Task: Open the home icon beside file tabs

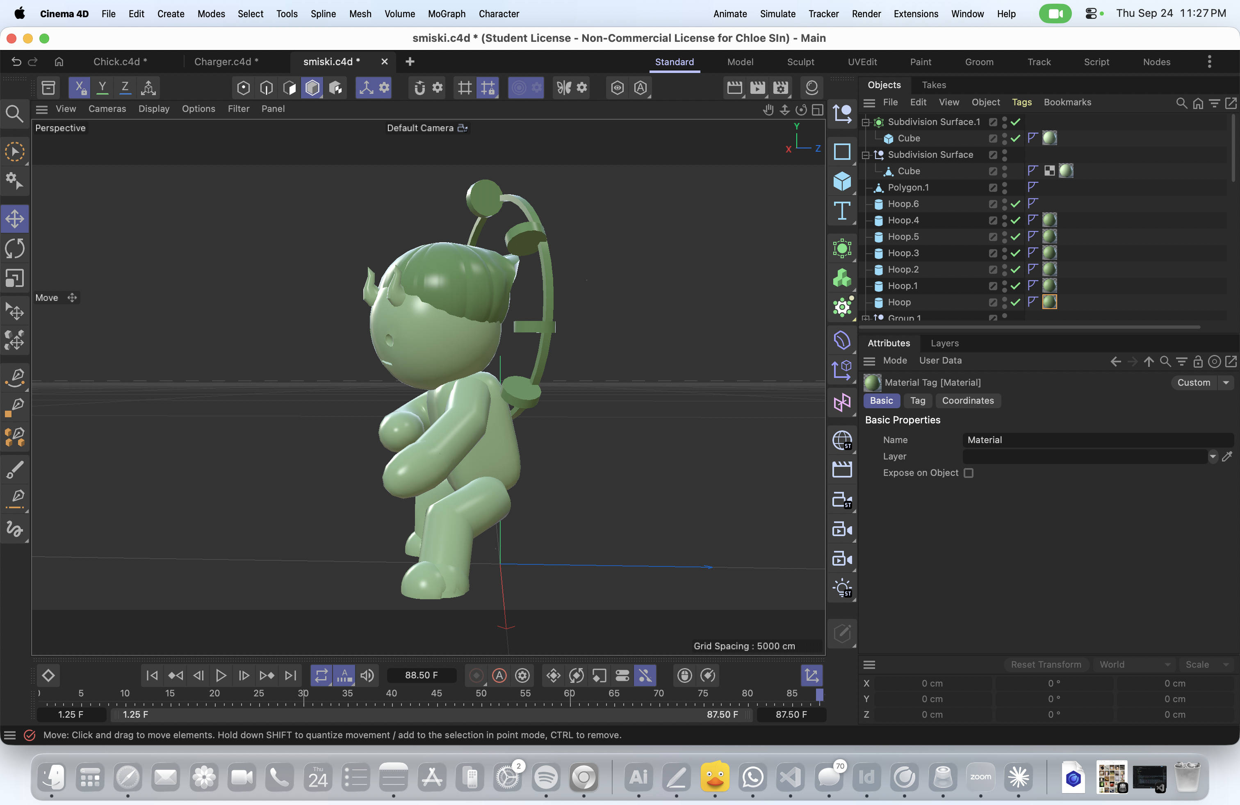Action: point(59,61)
